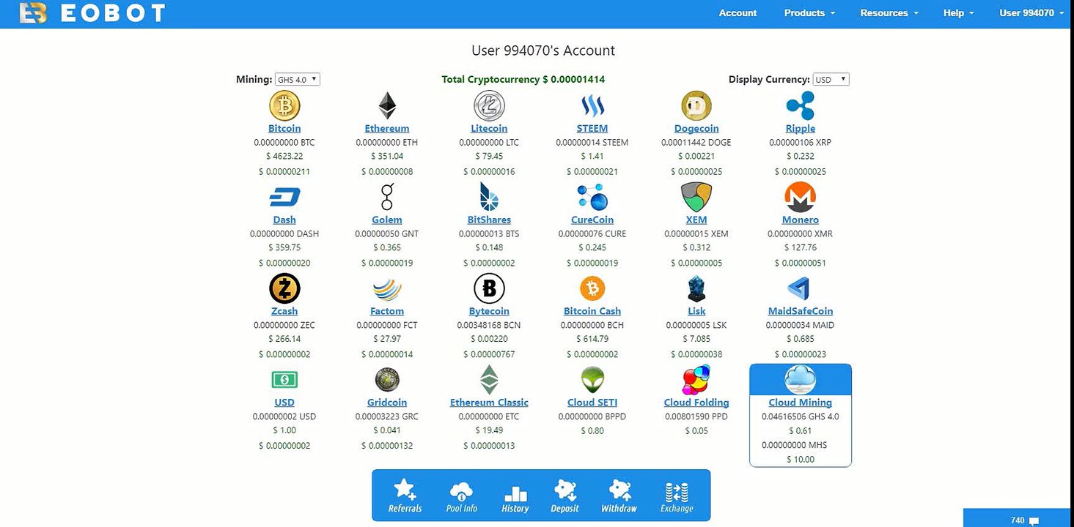Screen dimensions: 1074x527
Task: Expand the Help menu
Action: 959,13
